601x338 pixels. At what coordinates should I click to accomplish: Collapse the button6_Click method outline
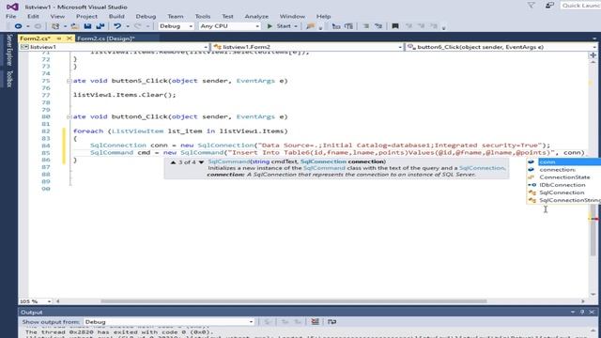point(69,116)
